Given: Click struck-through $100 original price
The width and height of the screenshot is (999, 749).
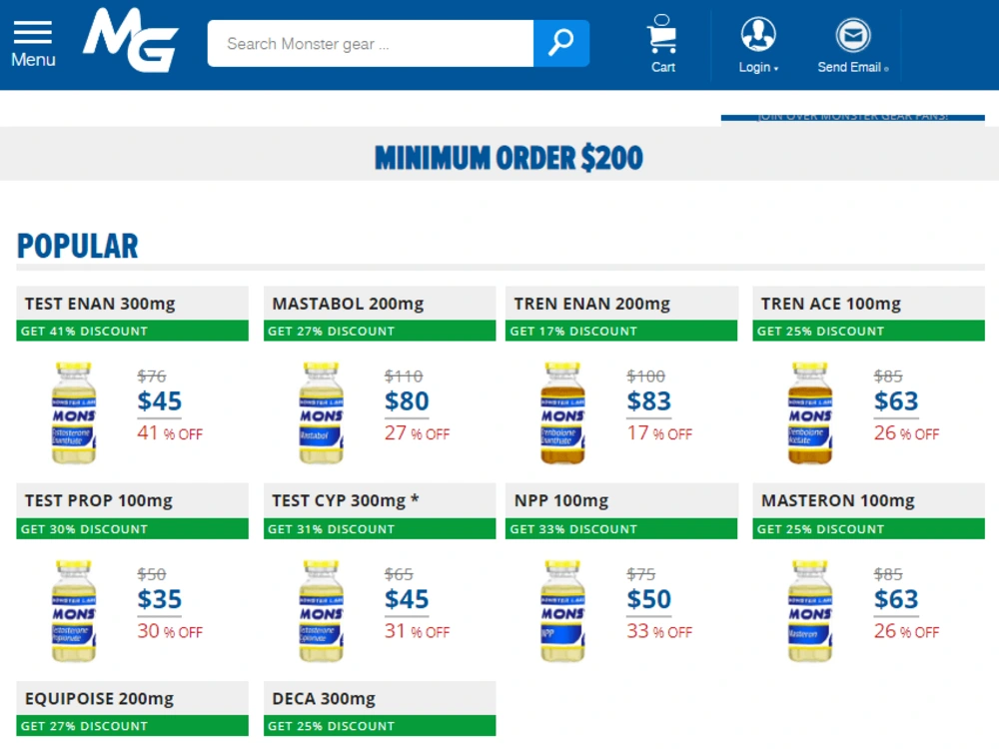Looking at the screenshot, I should click(645, 376).
